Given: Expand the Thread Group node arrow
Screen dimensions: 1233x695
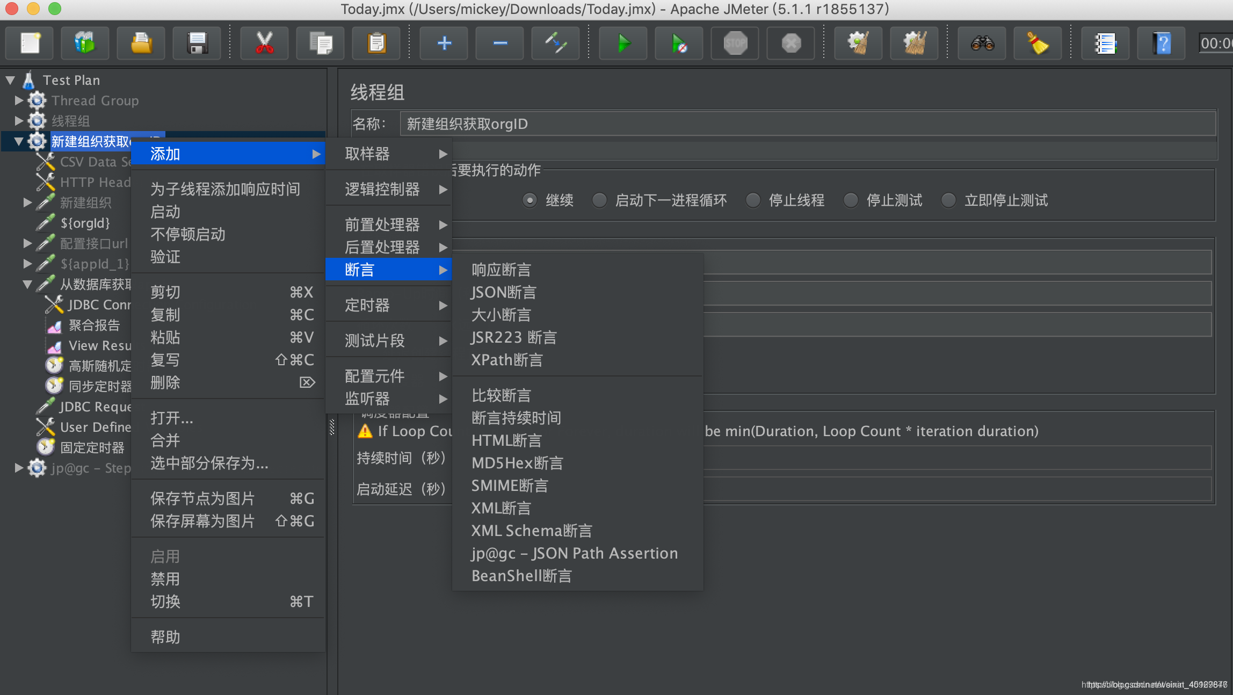Looking at the screenshot, I should [19, 100].
